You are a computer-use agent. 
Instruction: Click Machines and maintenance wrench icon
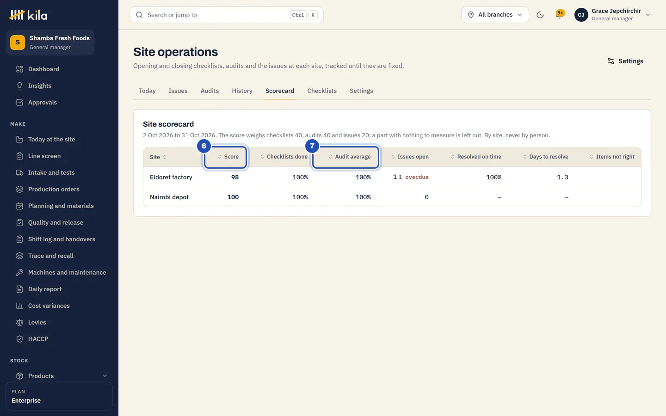coord(19,273)
